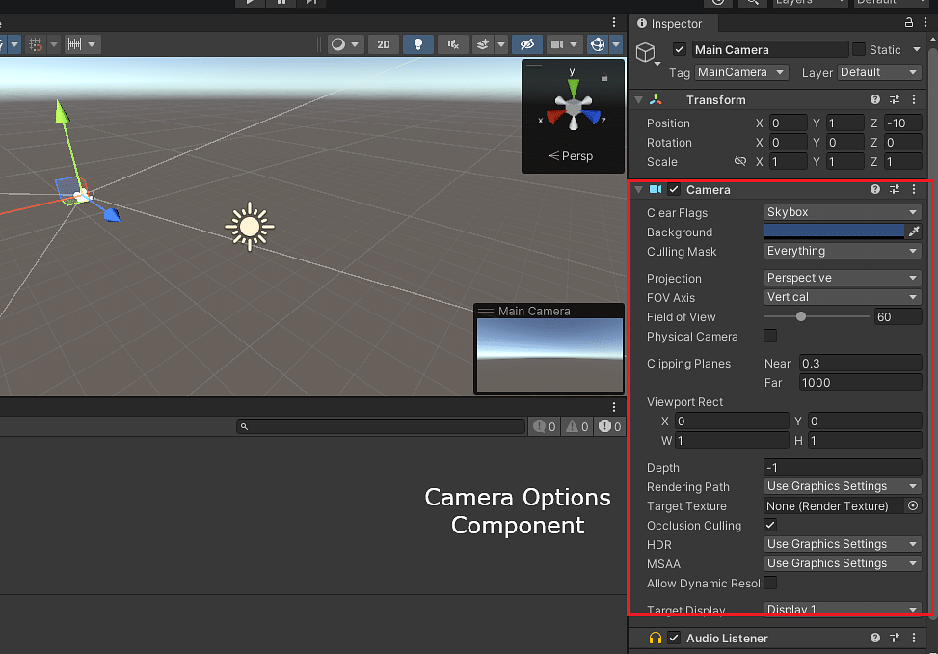
Task: Open the Layer dropdown showing Default
Action: [879, 72]
